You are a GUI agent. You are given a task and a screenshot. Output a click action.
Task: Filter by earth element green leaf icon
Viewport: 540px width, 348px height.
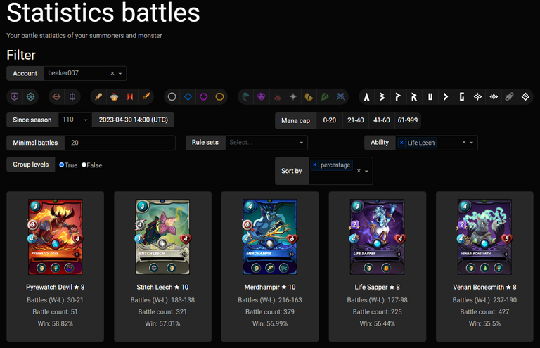325,97
